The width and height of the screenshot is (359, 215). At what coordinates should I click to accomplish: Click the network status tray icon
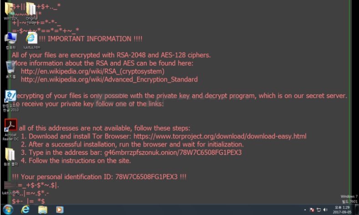[x=318, y=210]
